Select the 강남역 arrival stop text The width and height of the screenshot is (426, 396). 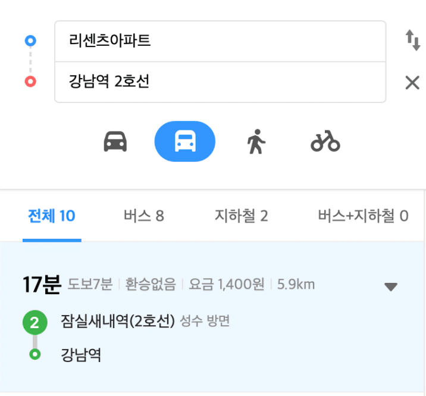[81, 354]
